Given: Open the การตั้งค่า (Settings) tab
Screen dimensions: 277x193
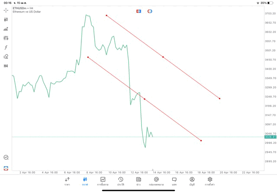Looking at the screenshot, I should (x=210, y=181).
